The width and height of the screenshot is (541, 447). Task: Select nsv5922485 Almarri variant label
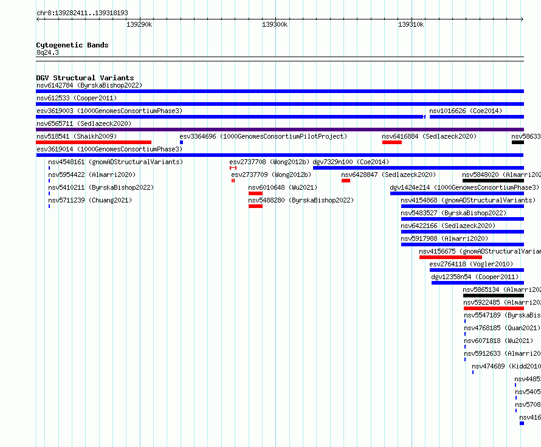click(502, 302)
